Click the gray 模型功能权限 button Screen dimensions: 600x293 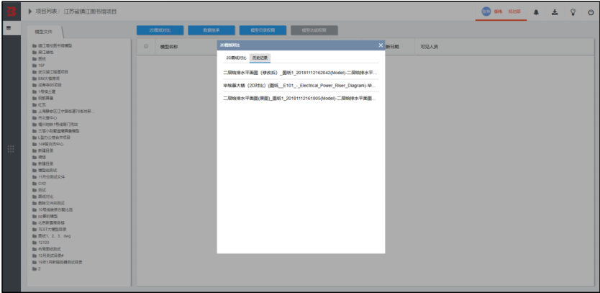point(314,30)
